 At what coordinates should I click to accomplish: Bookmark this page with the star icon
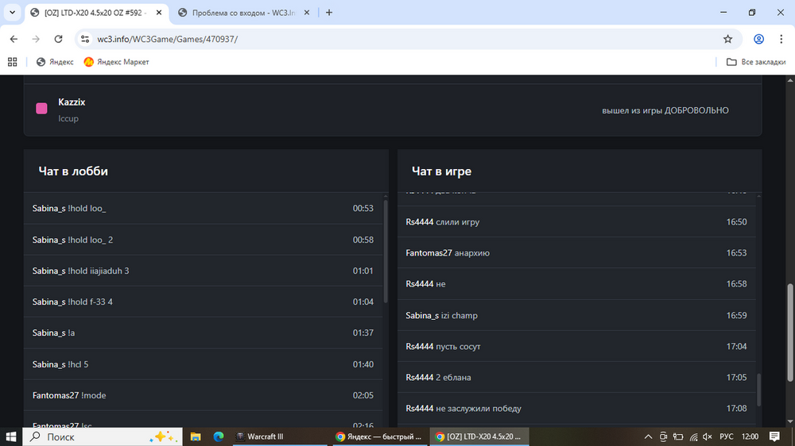point(727,39)
